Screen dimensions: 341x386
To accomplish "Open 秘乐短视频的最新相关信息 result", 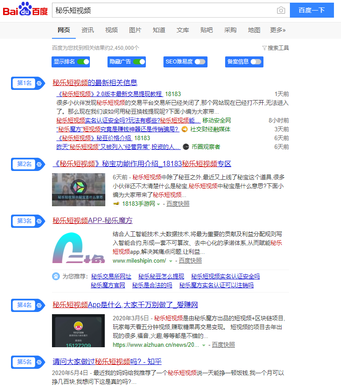I will pos(95,83).
